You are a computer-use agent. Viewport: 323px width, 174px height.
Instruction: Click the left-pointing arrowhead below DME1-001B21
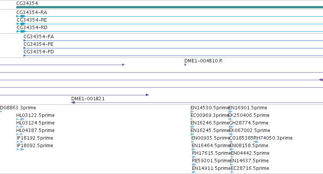click(x=73, y=103)
